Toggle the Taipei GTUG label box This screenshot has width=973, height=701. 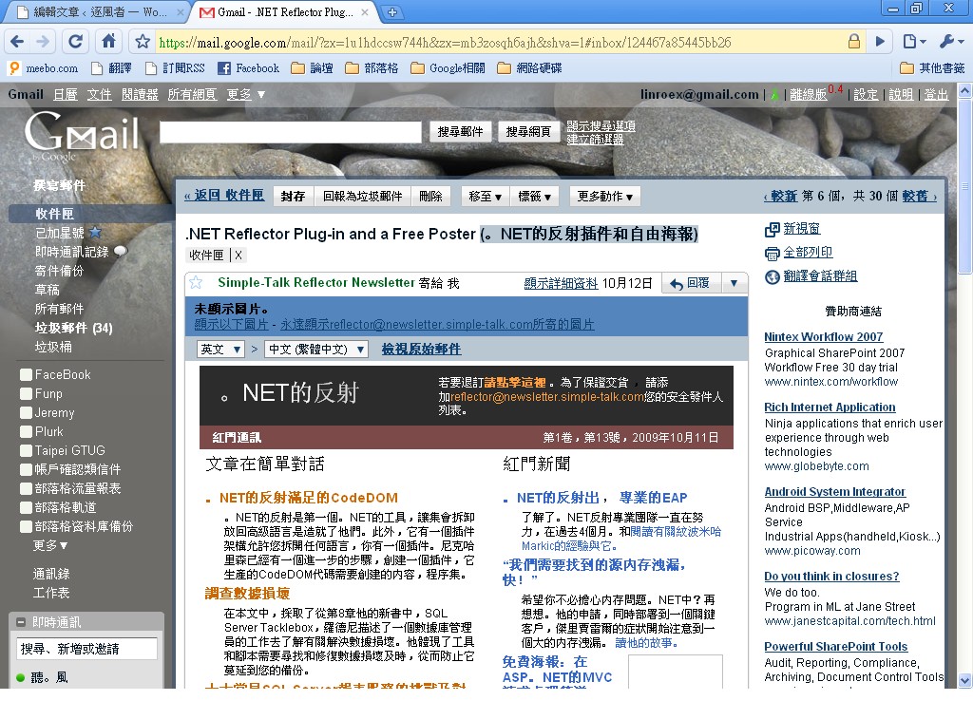tap(26, 450)
